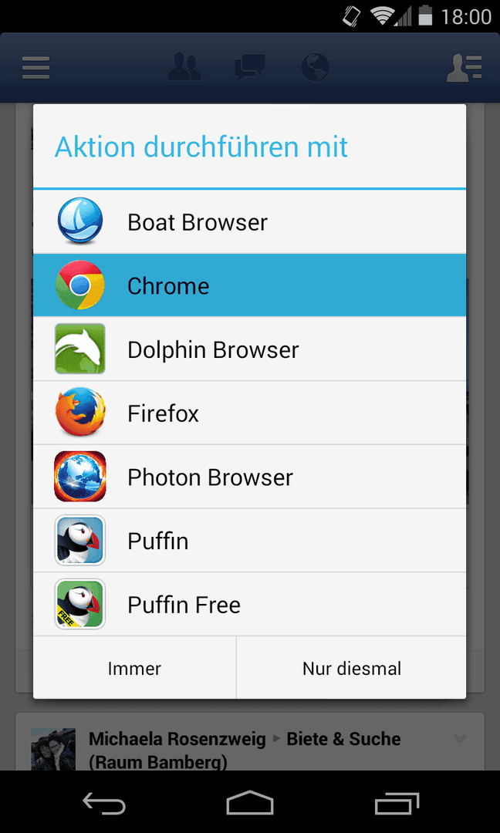Image resolution: width=500 pixels, height=833 pixels.
Task: Tap the Firefox fox icon
Action: pyautogui.click(x=79, y=413)
